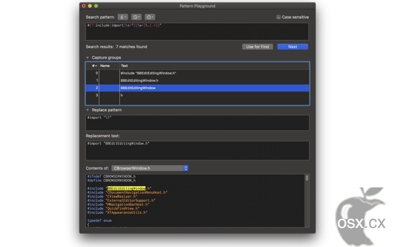The height and width of the screenshot is (247, 395).
Task: Select capture group 1 BBEditEditingWindow.h row
Action: click(198, 80)
